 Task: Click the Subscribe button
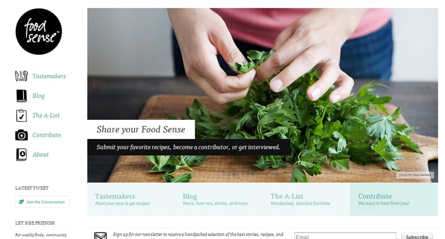coord(417,236)
